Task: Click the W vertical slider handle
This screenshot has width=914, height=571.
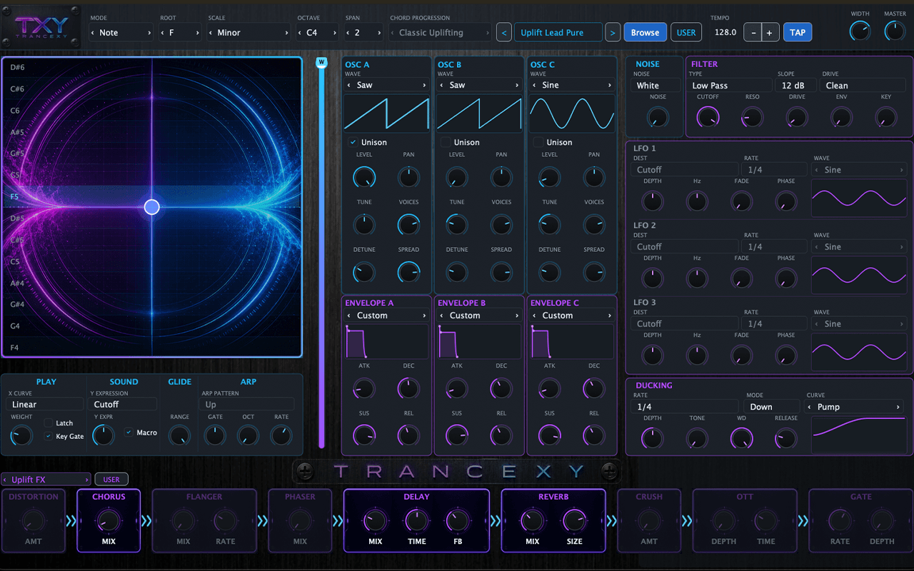Action: (321, 62)
